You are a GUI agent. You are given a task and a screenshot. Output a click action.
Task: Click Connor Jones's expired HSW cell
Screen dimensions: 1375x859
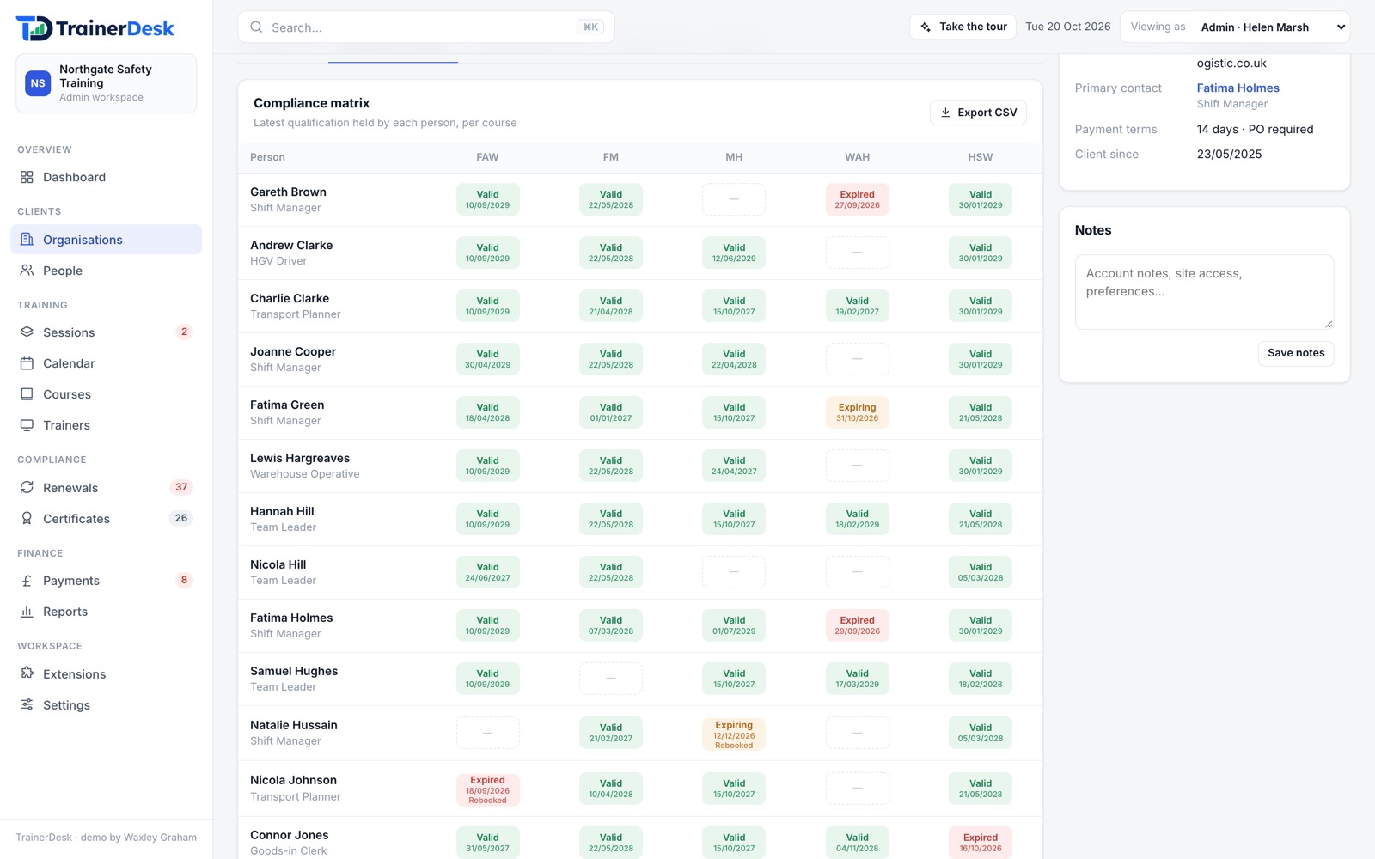pos(981,843)
